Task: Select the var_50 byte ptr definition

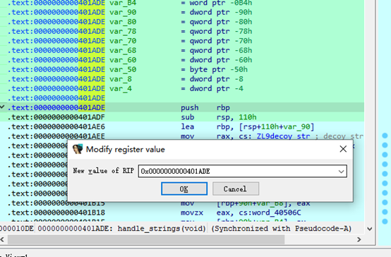Action: click(x=182, y=69)
